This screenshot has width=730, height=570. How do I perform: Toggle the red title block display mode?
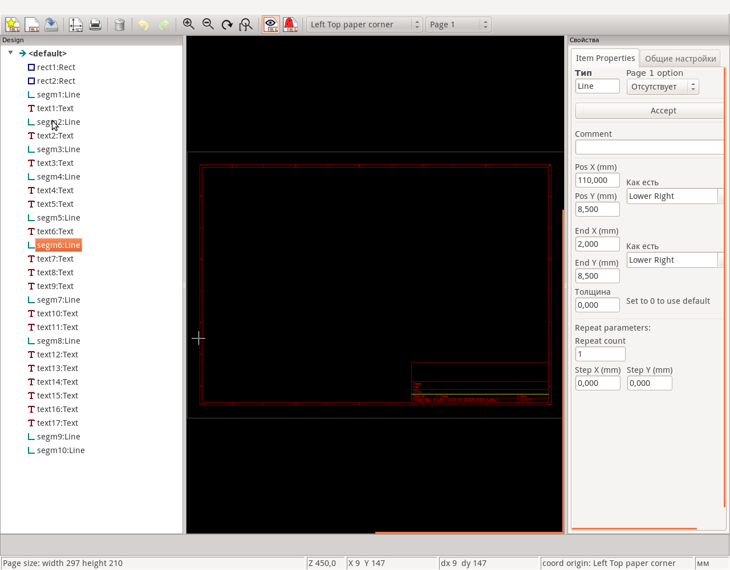pyautogui.click(x=290, y=24)
